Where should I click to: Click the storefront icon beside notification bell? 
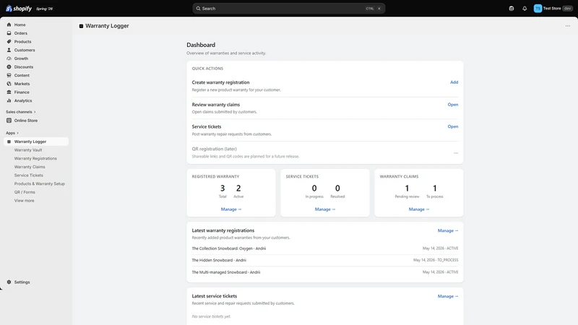[512, 9]
